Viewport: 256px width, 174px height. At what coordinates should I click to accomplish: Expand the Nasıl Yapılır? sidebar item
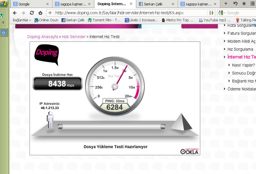coord(243,65)
